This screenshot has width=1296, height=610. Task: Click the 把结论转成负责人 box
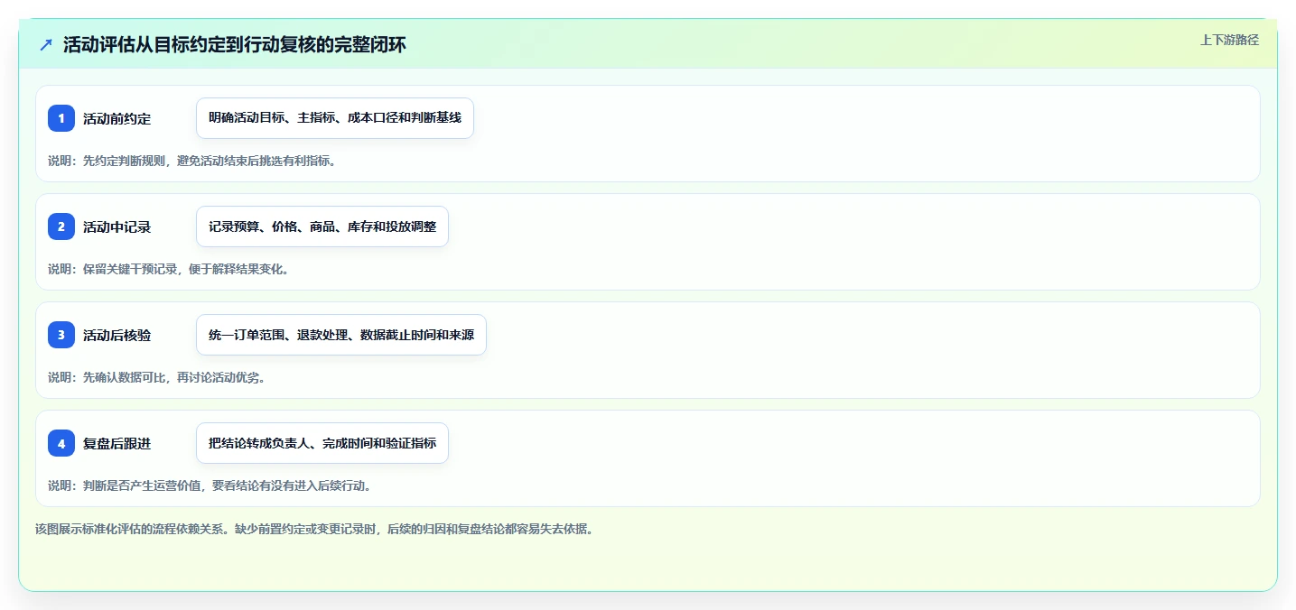[x=322, y=443]
